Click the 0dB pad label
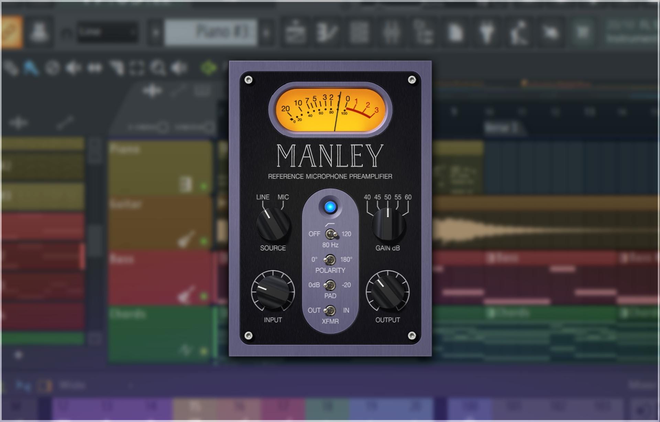 click(314, 285)
